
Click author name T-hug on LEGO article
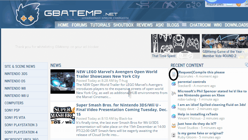123,81
